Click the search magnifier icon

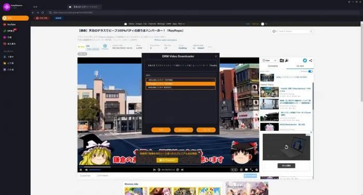(x=311, y=31)
